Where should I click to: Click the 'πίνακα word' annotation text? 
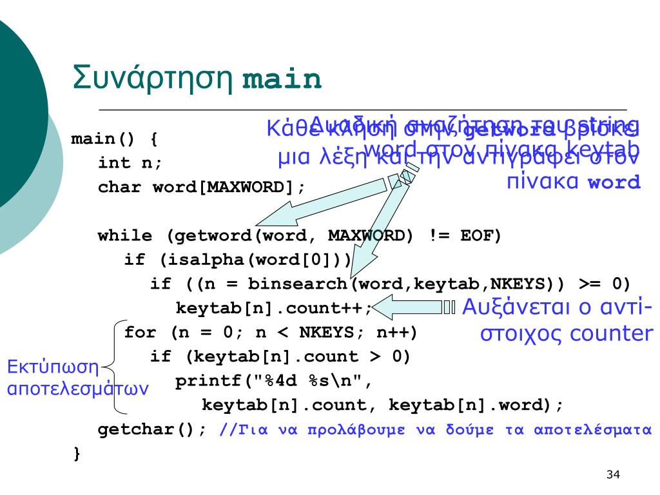click(573, 181)
